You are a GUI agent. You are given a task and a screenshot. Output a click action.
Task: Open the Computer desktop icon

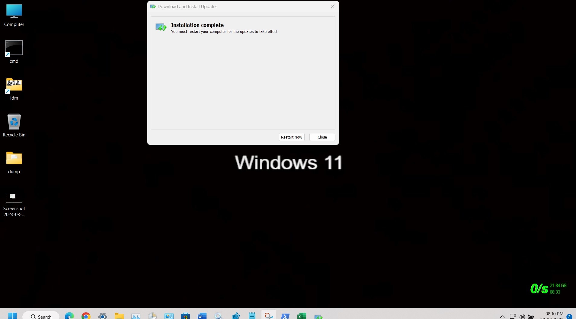pos(14,15)
